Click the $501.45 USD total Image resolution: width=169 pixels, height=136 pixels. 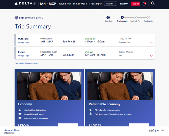coord(156,131)
